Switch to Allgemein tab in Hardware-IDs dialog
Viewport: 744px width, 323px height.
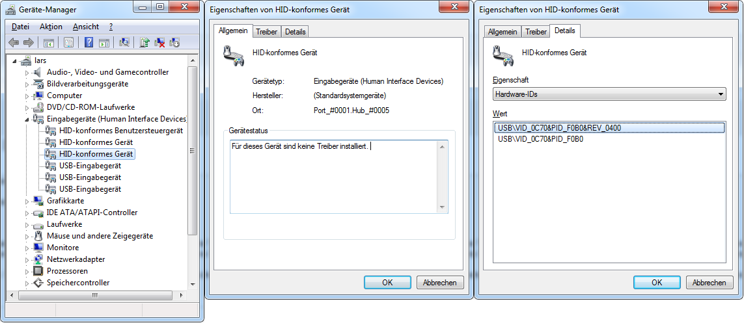(x=503, y=32)
